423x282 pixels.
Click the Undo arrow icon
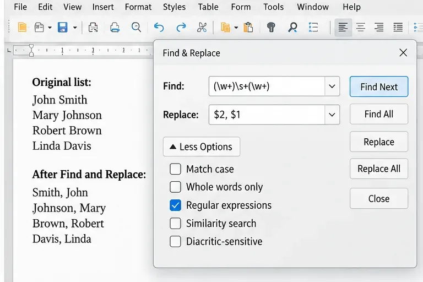point(159,28)
